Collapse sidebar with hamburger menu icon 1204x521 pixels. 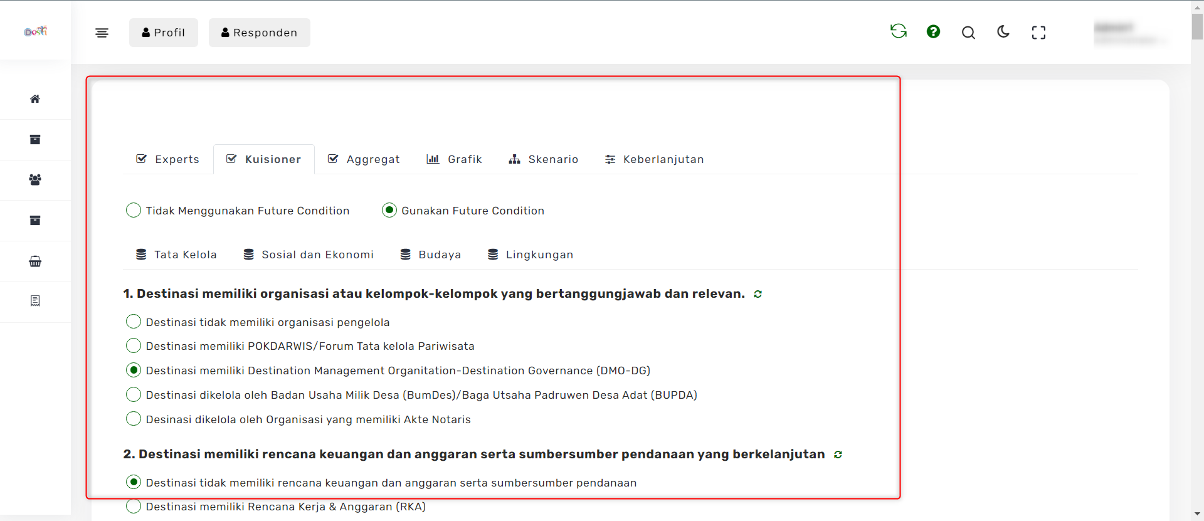(102, 33)
